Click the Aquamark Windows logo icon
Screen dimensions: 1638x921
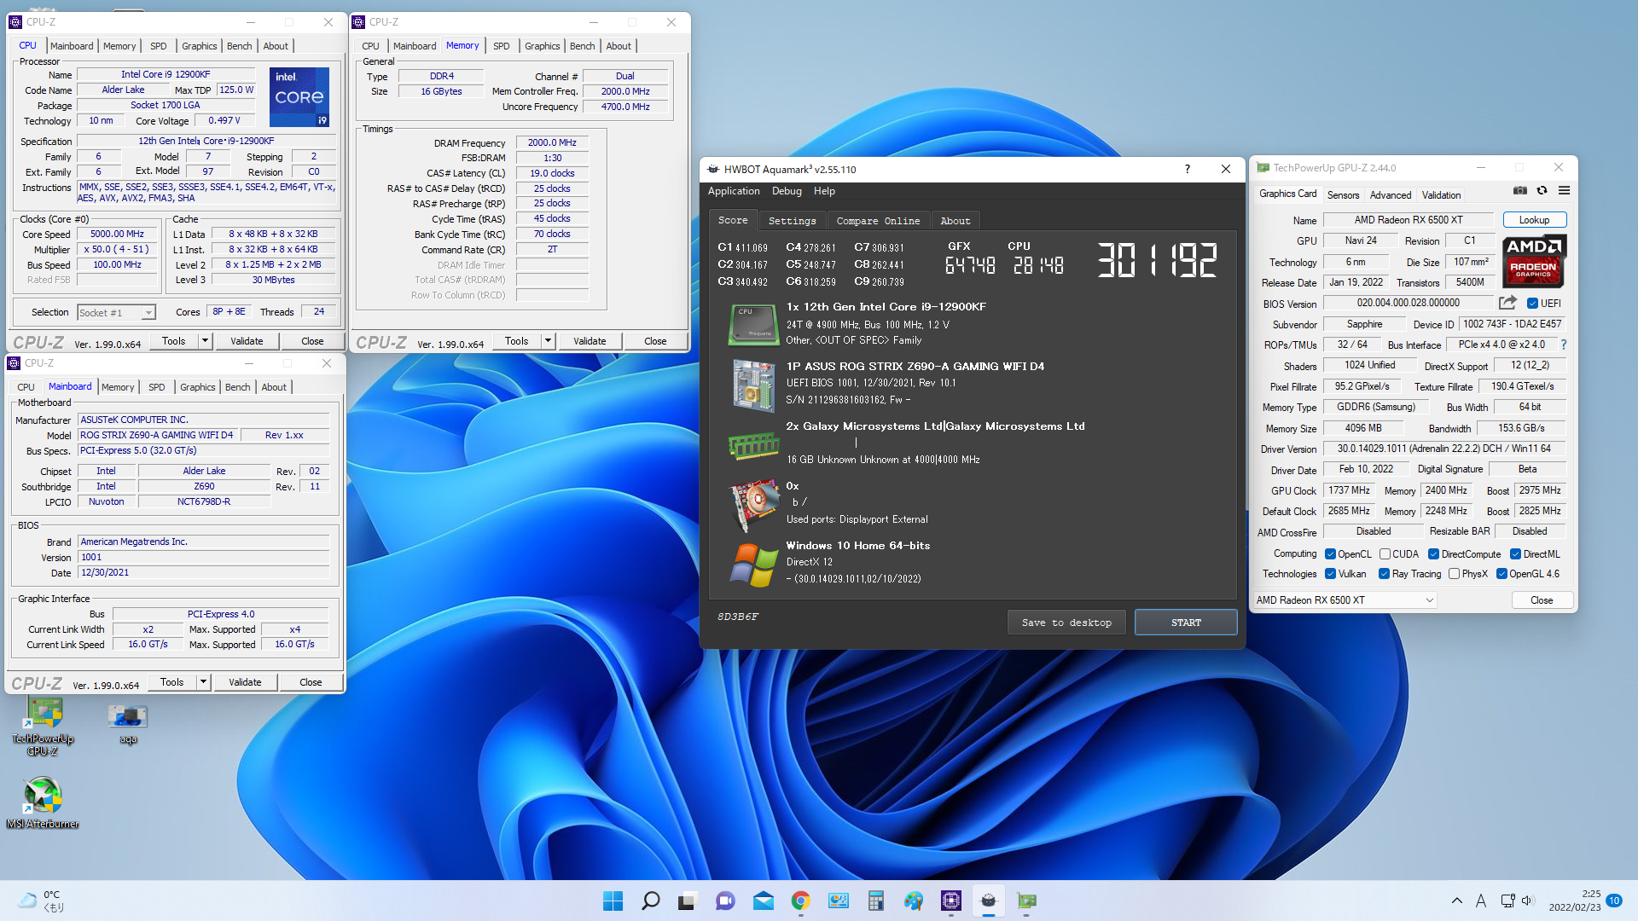point(754,565)
